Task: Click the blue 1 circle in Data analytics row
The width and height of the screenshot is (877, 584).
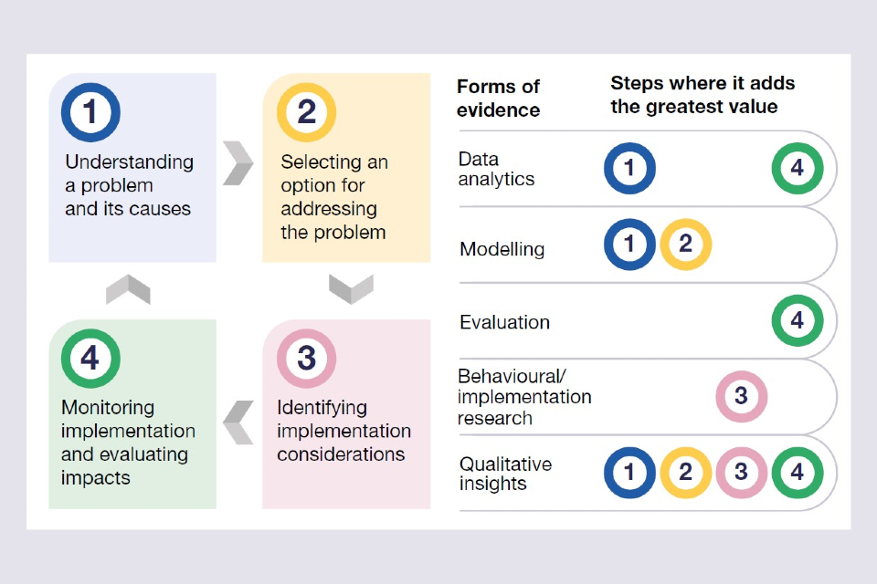Action: (x=629, y=169)
